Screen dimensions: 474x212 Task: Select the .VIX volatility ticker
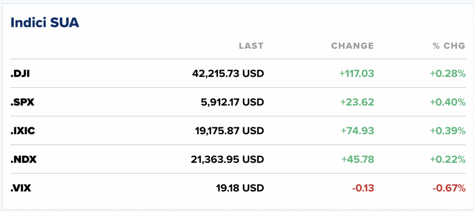tap(21, 188)
